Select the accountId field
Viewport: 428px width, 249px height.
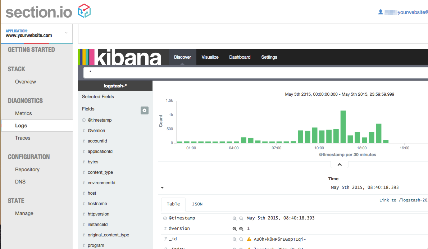(x=97, y=141)
